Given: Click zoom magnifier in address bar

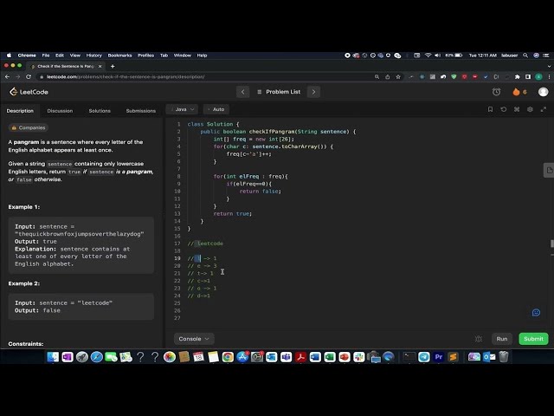Looking at the screenshot, I should point(377,77).
